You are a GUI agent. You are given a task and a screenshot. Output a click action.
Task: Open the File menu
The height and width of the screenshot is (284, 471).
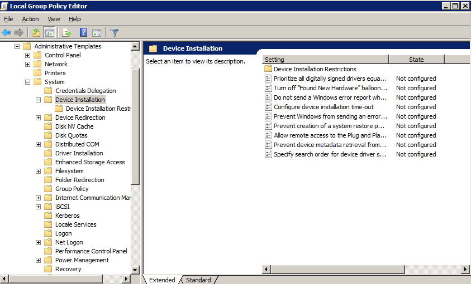coord(8,19)
